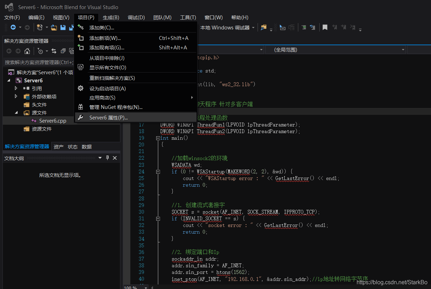Open the 文件(F) menu
This screenshot has width=431, height=289.
point(12,18)
